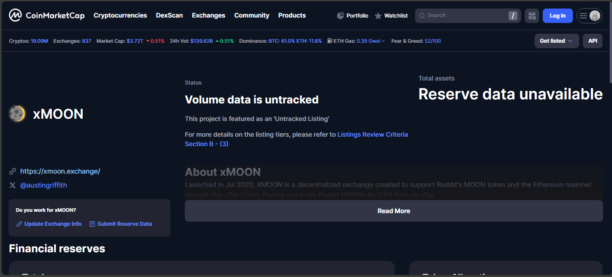612x277 pixels.
Task: Click the Read More button
Action: pyautogui.click(x=394, y=211)
